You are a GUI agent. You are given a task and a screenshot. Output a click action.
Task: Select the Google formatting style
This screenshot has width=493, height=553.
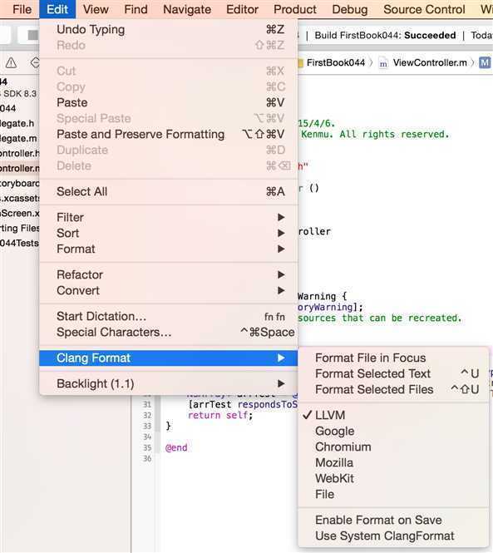coord(393,431)
